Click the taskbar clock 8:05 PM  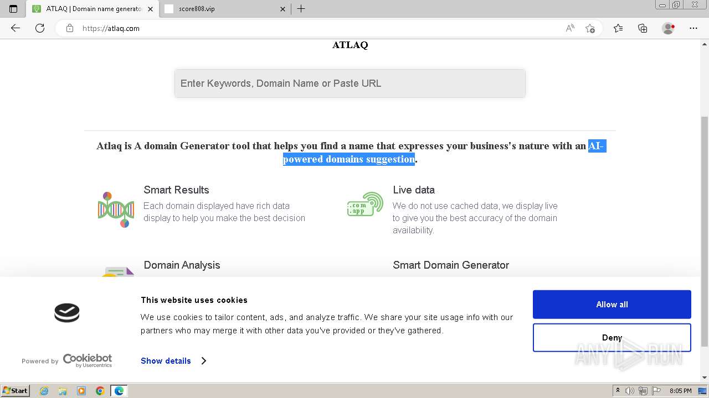pyautogui.click(x=680, y=391)
